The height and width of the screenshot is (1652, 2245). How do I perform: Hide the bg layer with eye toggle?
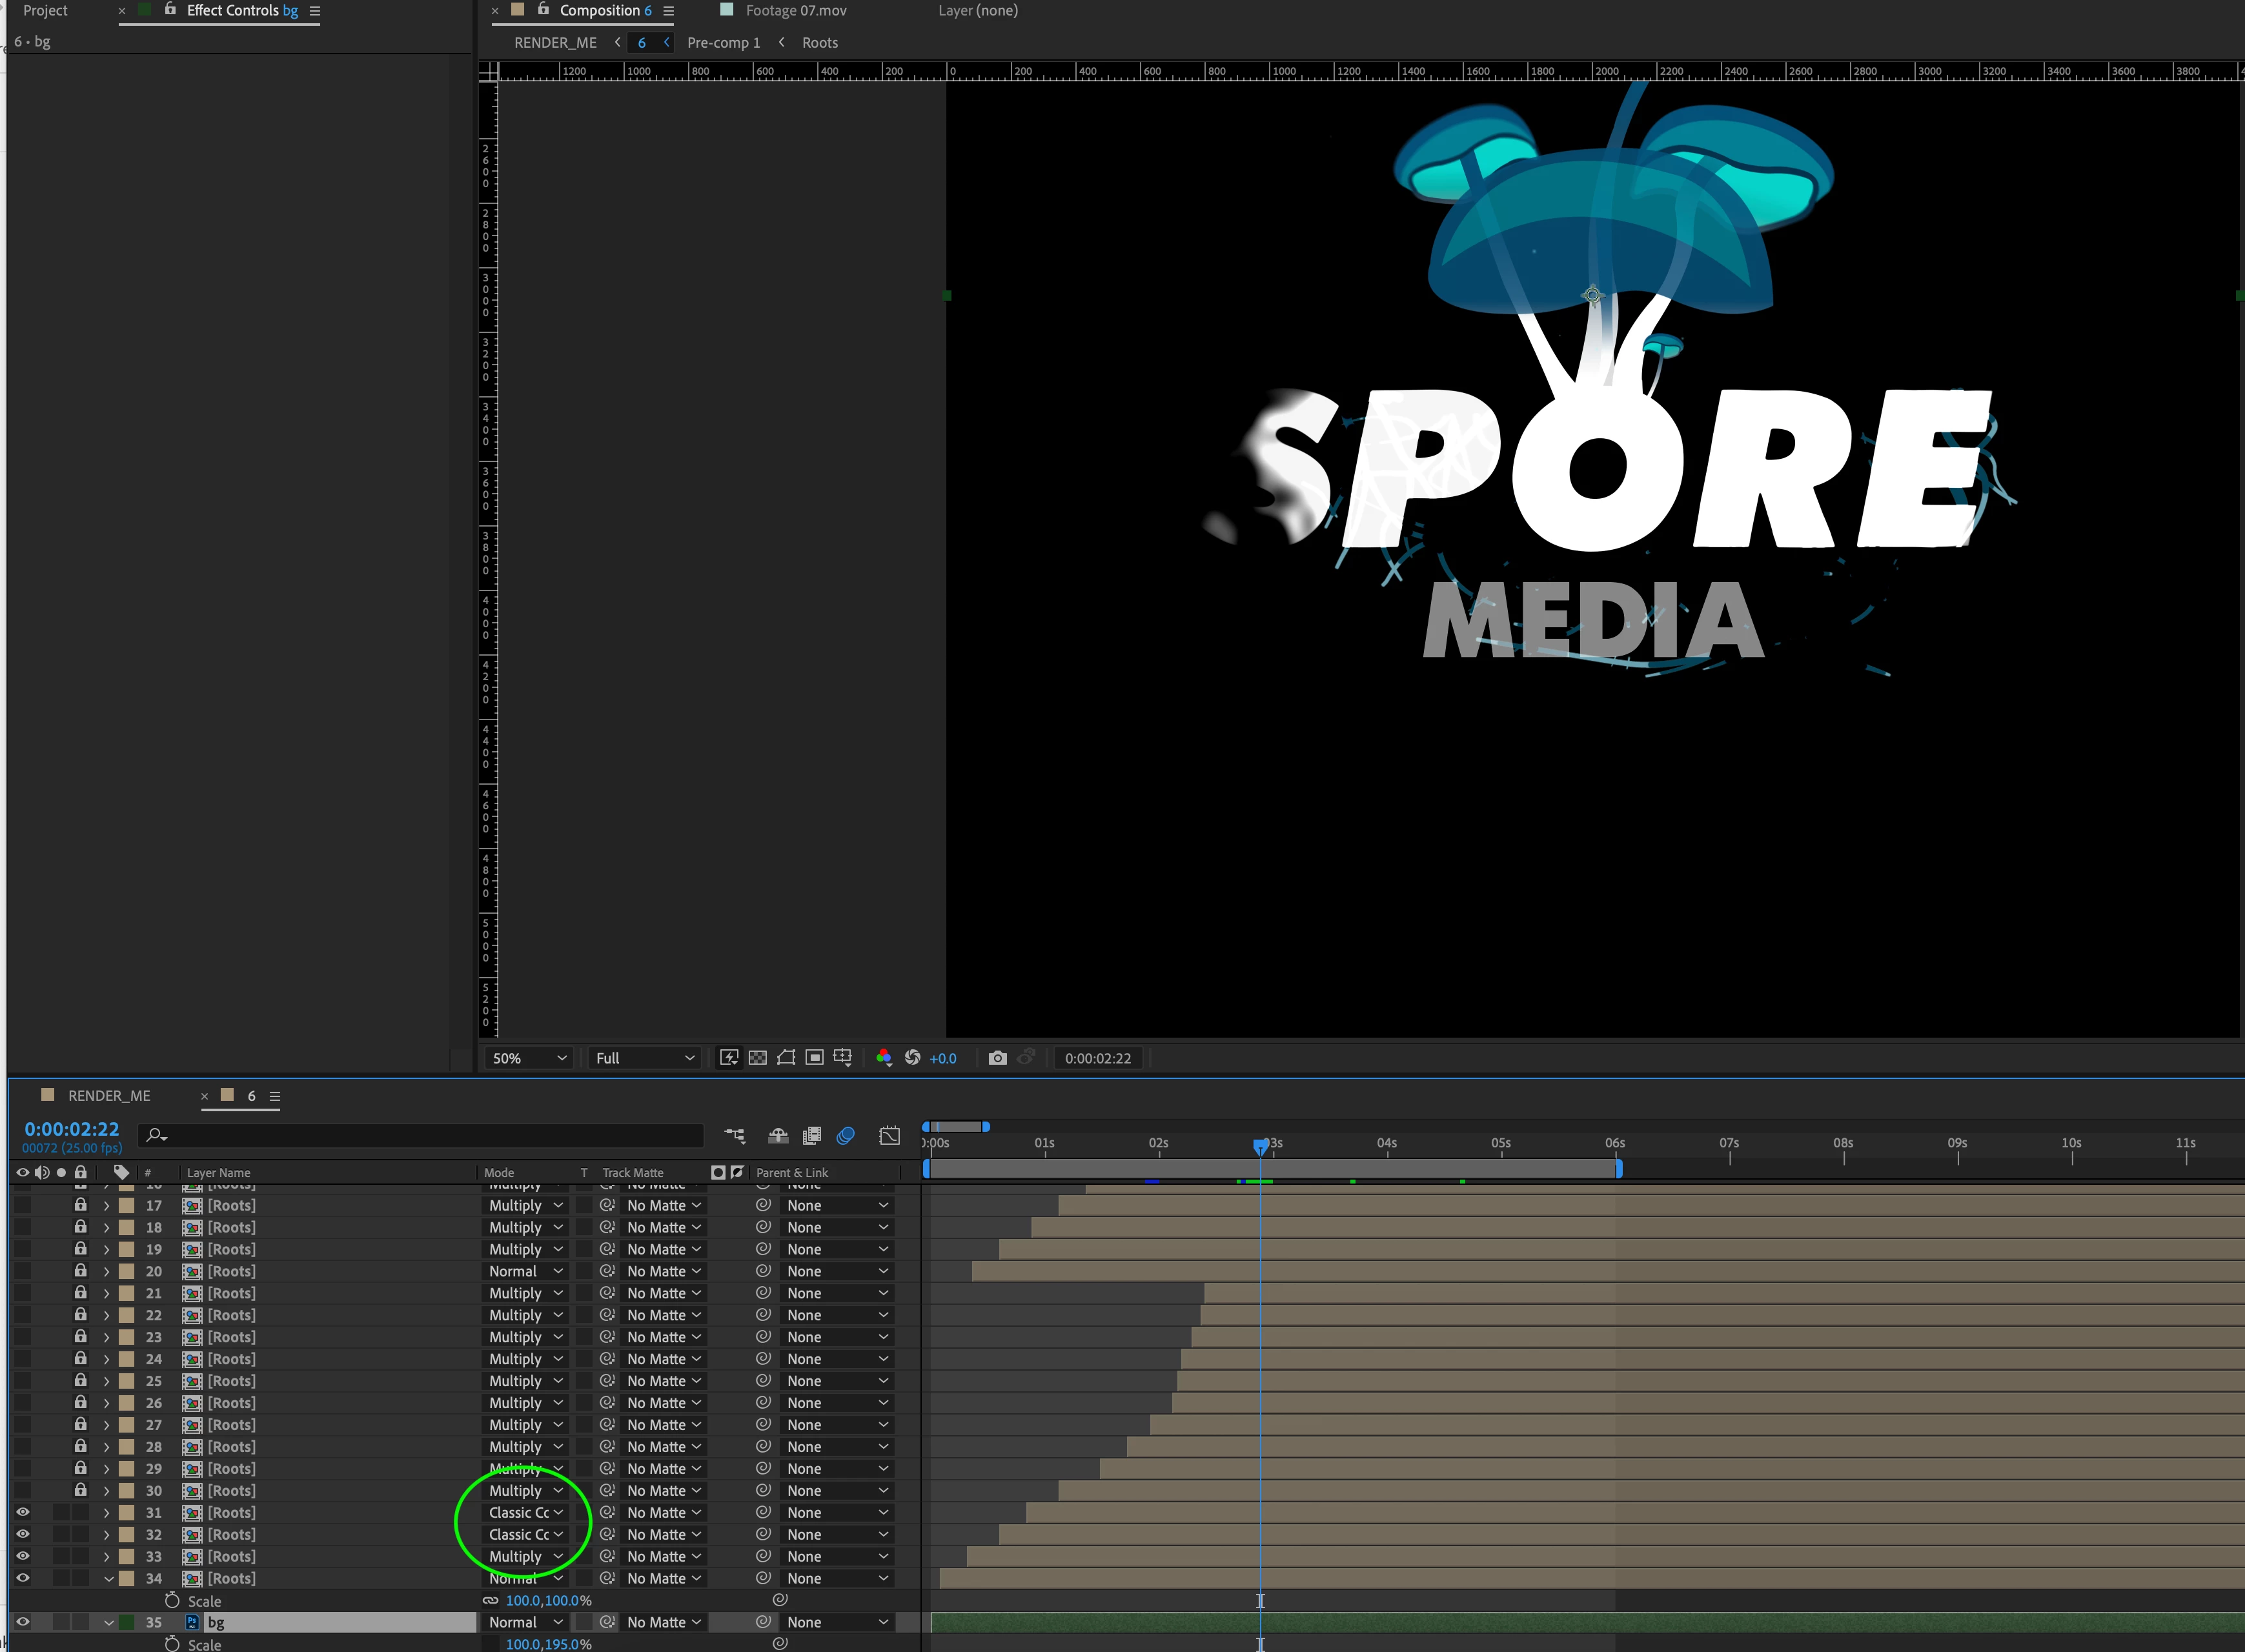coord(22,1622)
